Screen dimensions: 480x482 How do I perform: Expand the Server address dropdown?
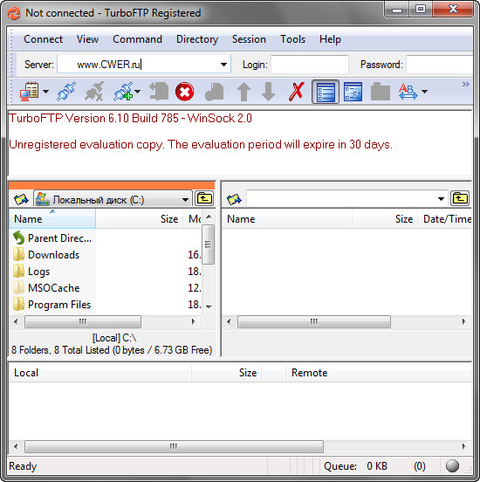223,65
